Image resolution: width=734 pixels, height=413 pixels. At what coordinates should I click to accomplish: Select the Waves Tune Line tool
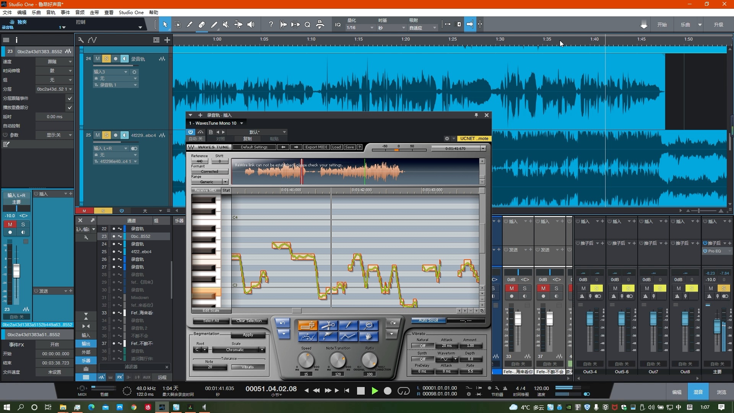click(348, 337)
